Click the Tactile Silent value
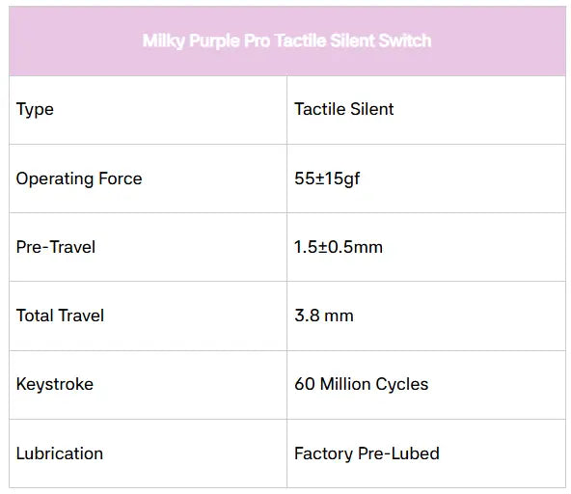This screenshot has width=571, height=494. click(343, 109)
